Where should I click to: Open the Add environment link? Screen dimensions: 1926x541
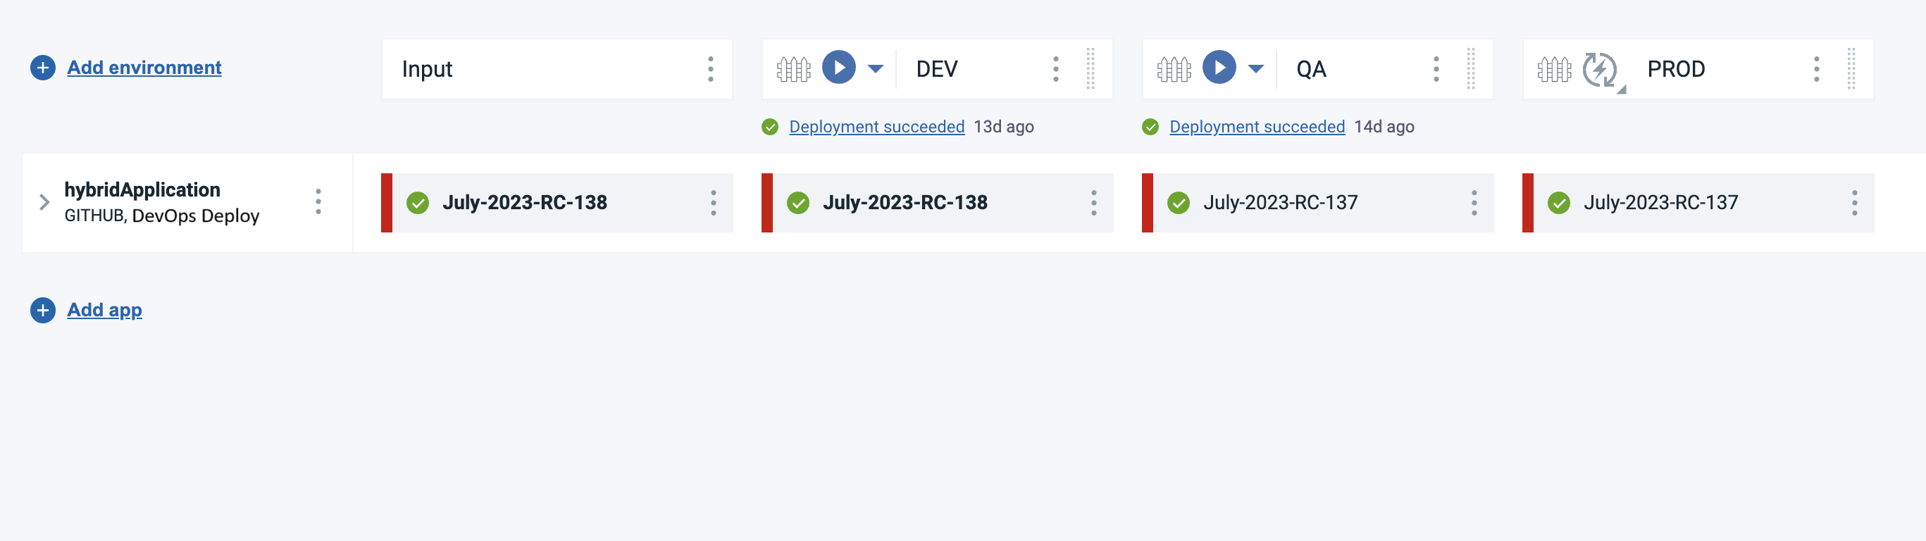coord(144,68)
